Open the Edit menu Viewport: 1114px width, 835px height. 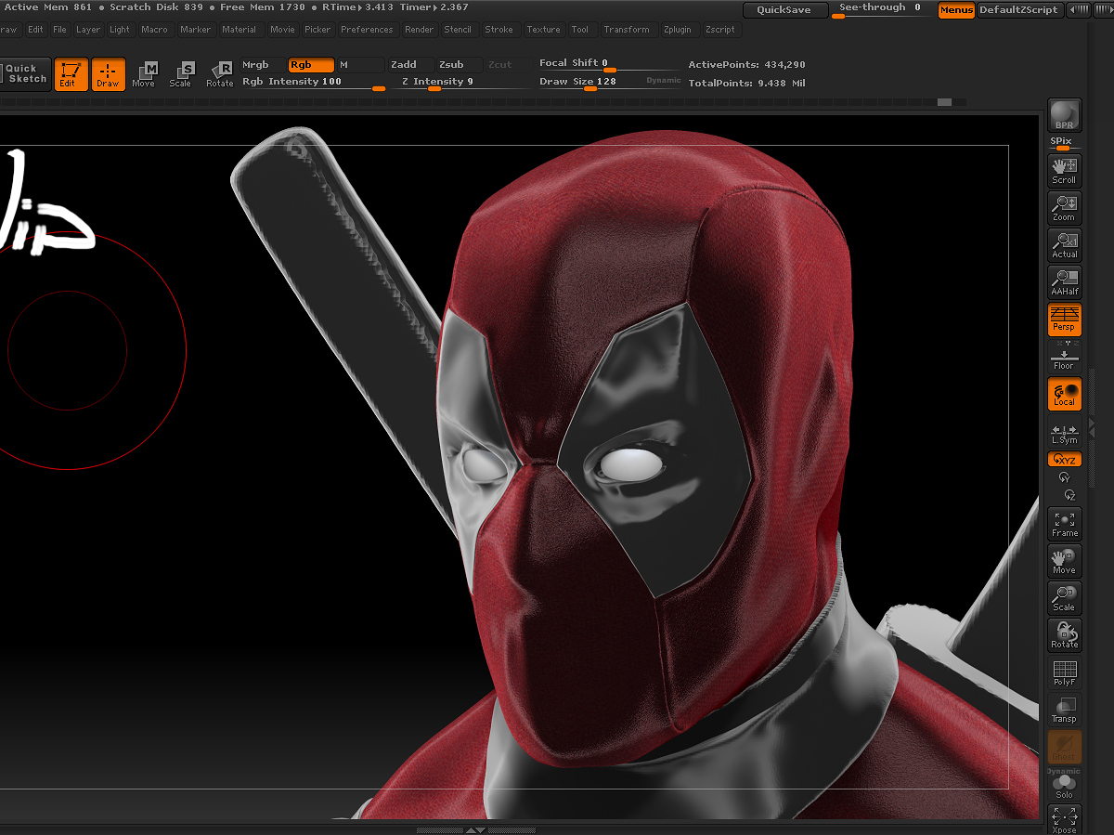coord(35,30)
